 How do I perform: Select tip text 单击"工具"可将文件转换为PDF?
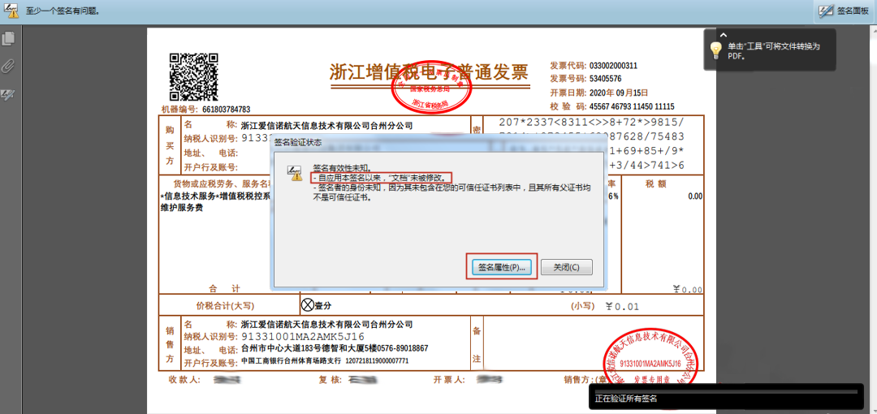coord(773,51)
